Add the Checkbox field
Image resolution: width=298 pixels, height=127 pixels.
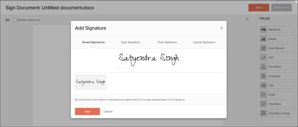(277, 104)
